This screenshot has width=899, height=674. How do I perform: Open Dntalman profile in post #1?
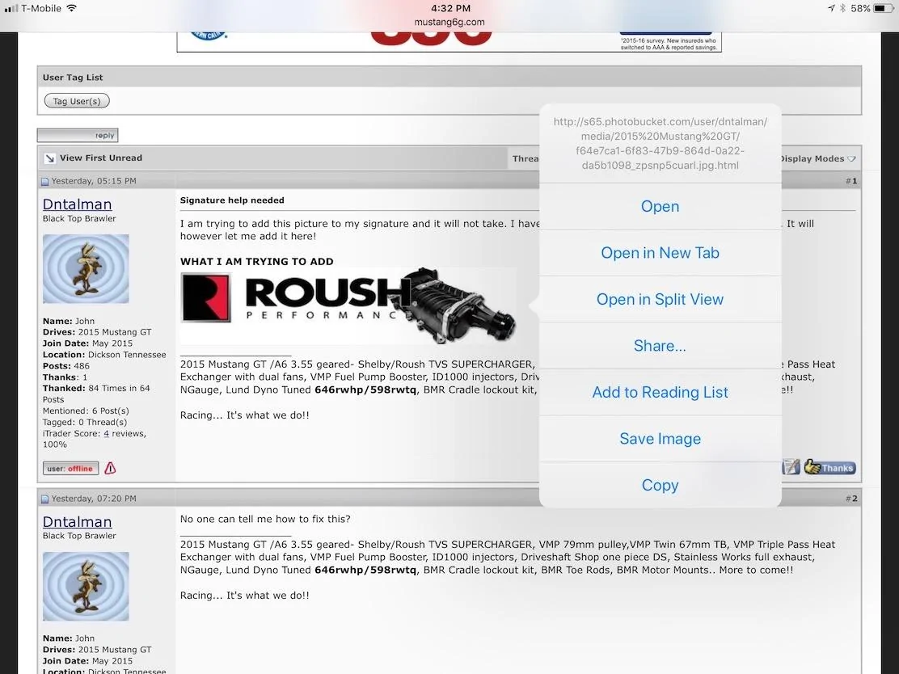pyautogui.click(x=77, y=204)
